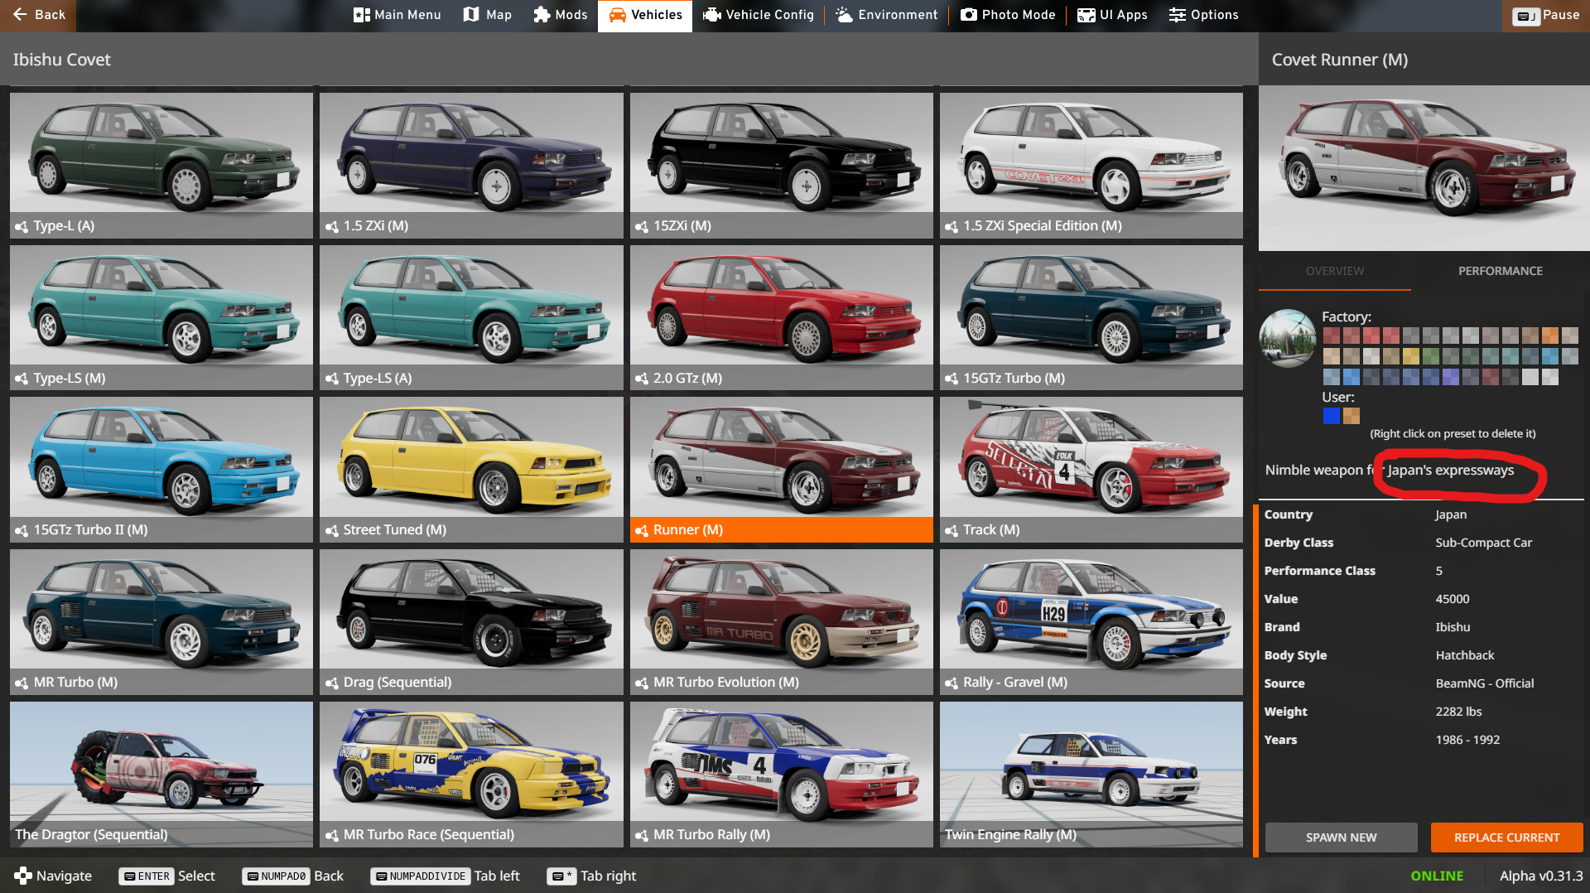Apply the purple factory paint swatch

(x=1451, y=377)
